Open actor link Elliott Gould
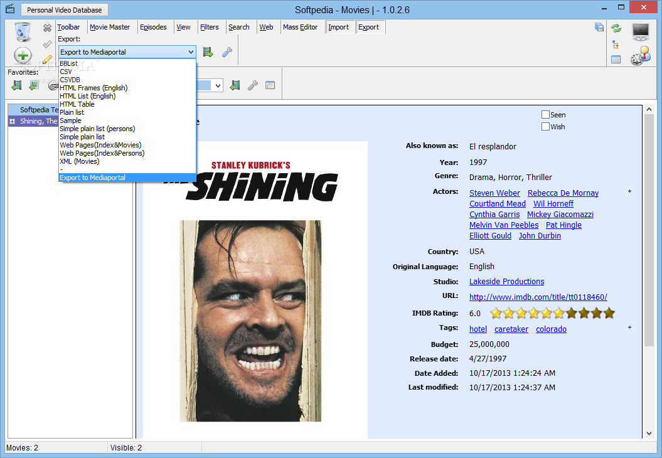The image size is (662, 458). [490, 236]
